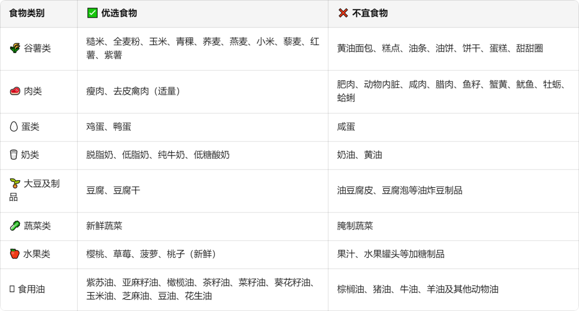
Task: Click the 食用油 row label
Action: click(x=32, y=289)
